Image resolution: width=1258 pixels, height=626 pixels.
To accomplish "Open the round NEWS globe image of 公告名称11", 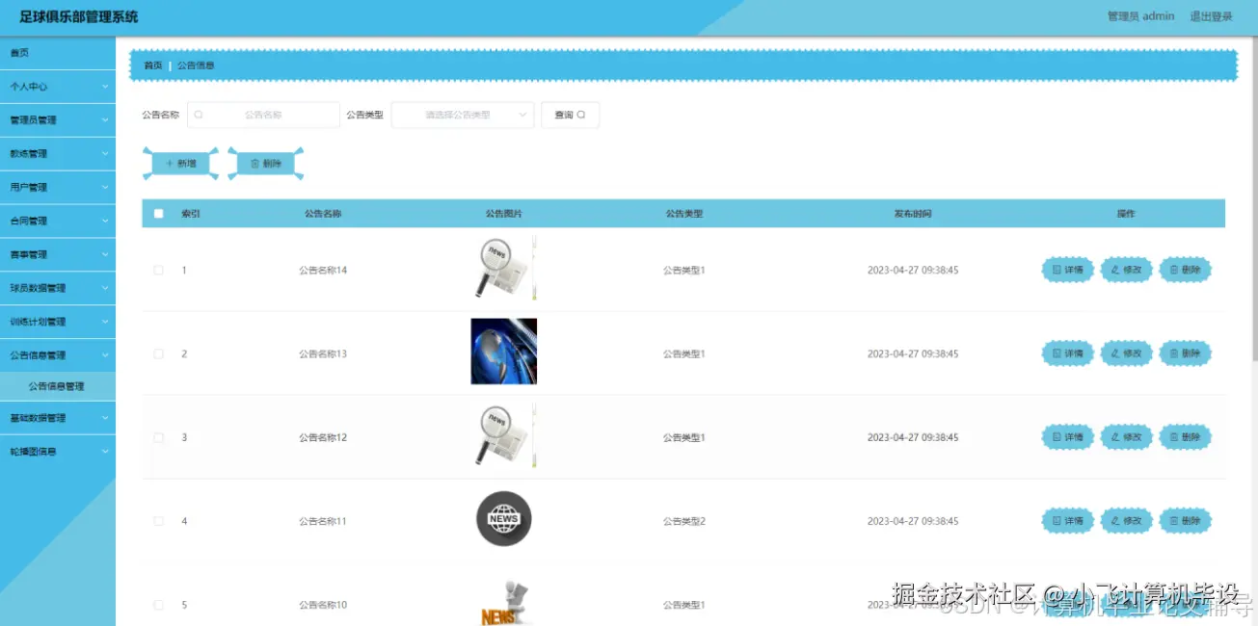I will click(x=503, y=518).
